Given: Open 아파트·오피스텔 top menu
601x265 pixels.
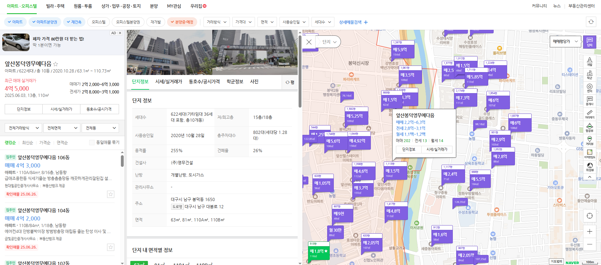Looking at the screenshot, I should point(22,6).
